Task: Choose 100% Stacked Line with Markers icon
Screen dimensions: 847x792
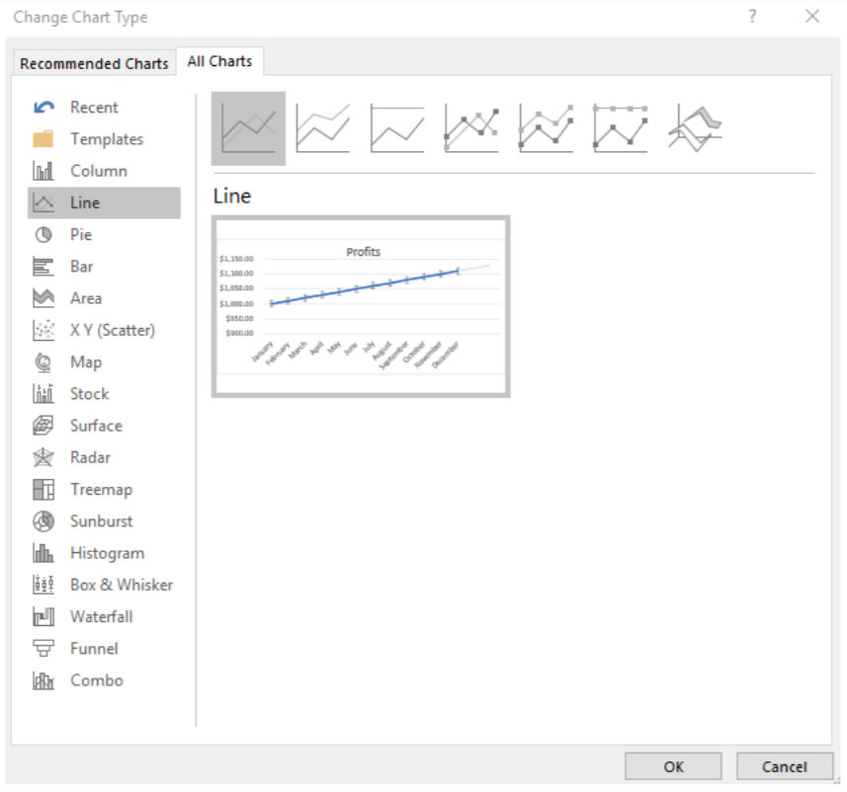Action: click(x=621, y=128)
